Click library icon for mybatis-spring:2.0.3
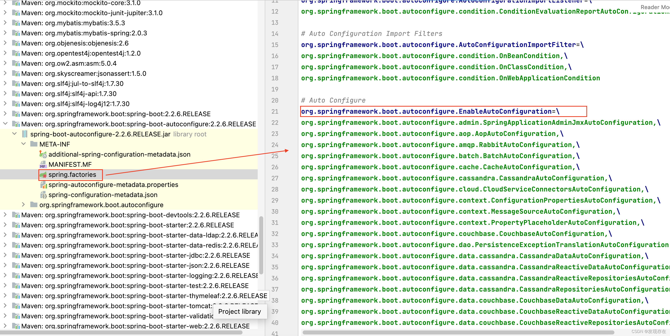 tap(16, 33)
